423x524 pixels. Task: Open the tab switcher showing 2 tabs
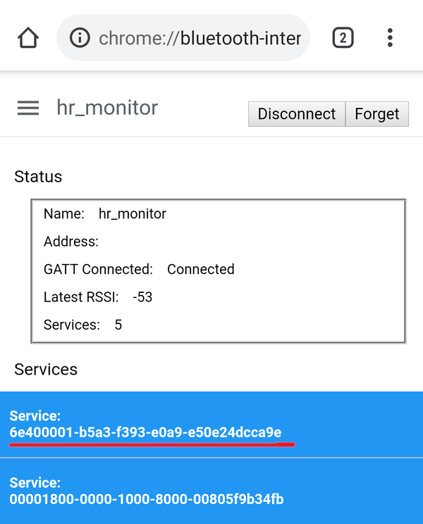point(343,37)
